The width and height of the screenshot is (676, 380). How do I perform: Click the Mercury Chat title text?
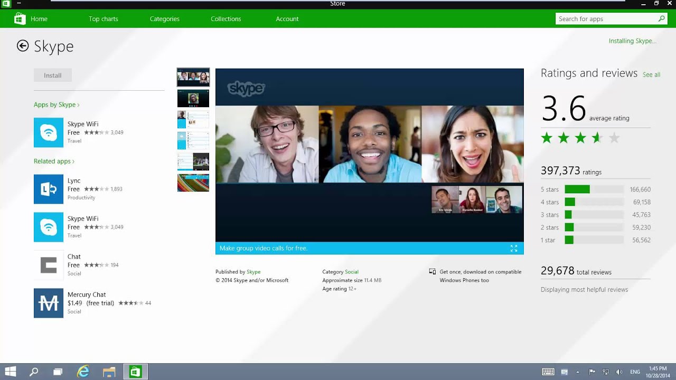(x=87, y=294)
